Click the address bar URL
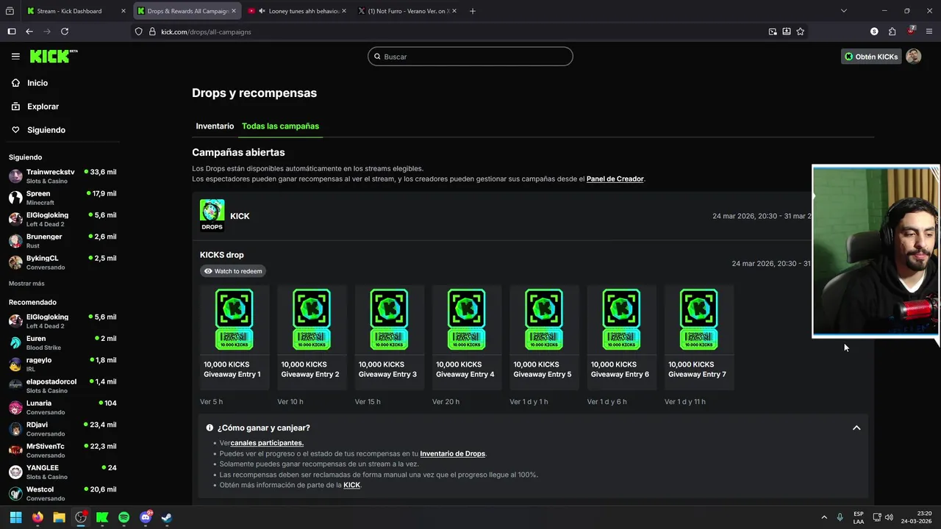Viewport: 941px width, 529px height. point(206,32)
